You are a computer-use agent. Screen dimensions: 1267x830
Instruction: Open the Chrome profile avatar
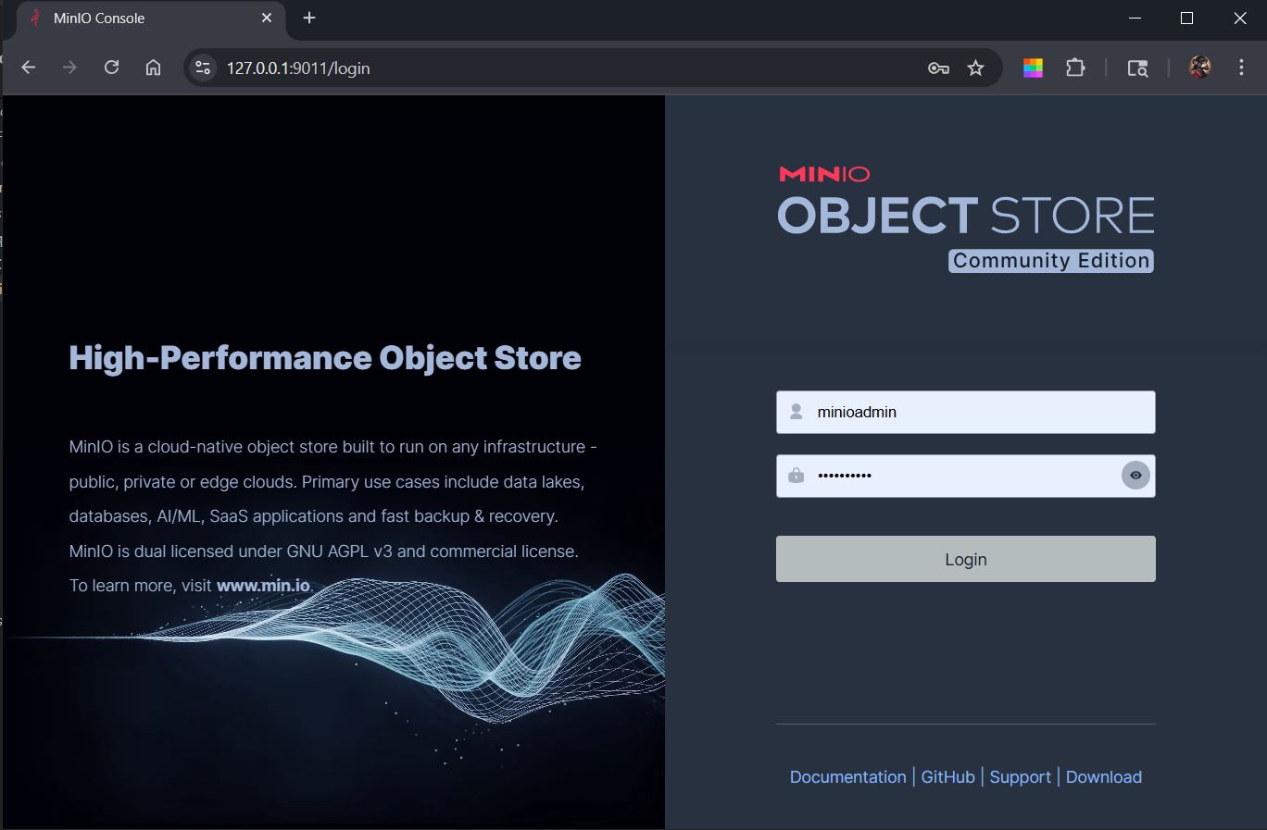coord(1199,68)
